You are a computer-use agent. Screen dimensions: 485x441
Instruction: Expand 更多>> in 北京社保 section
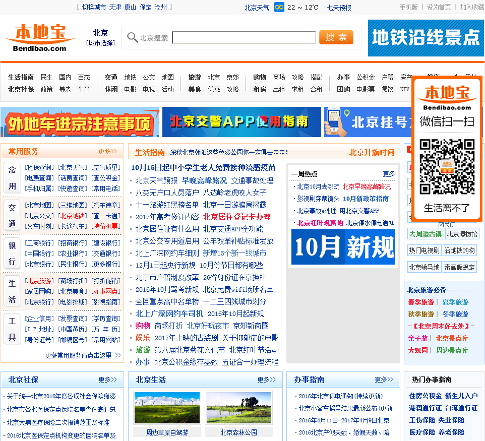click(108, 380)
